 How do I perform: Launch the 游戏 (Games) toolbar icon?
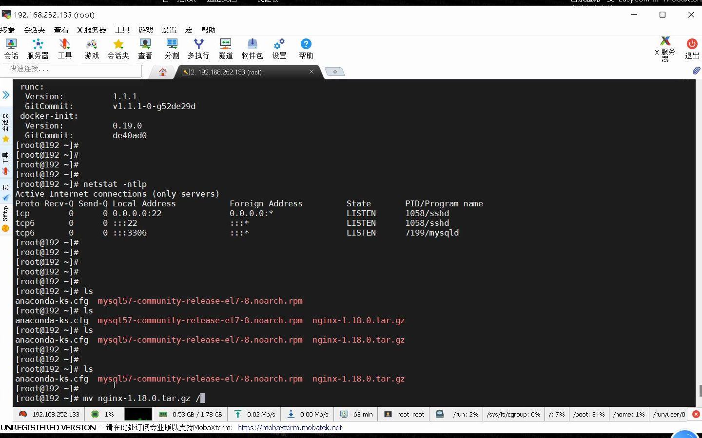click(x=92, y=49)
